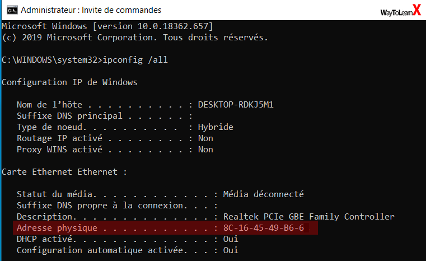Click the 'Administrateur : Invite de commandes' title
This screenshot has width=426, height=261.
point(91,10)
